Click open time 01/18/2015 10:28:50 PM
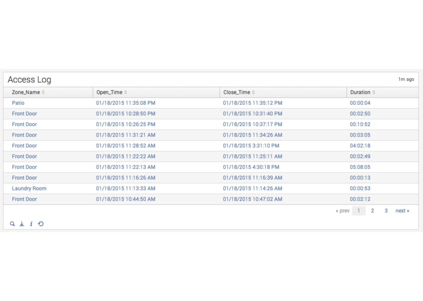Screen dimensions: 423x301 click(x=126, y=114)
